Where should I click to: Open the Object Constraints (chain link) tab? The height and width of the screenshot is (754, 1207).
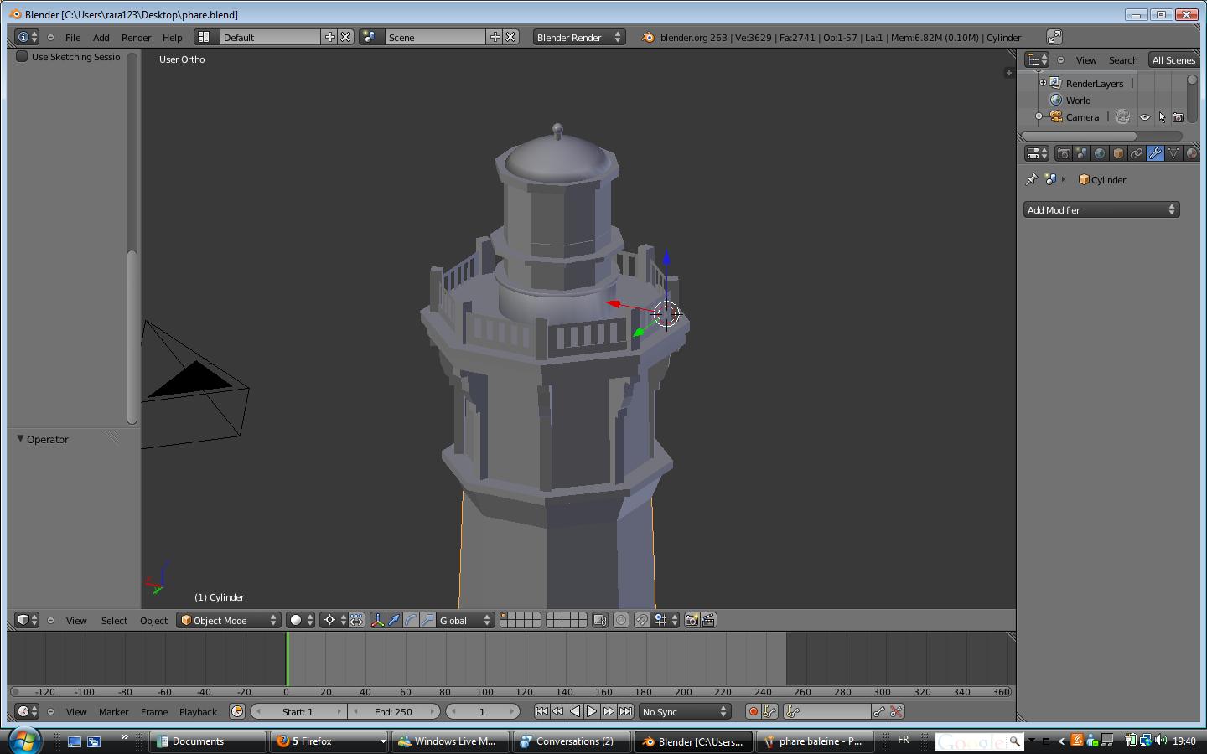tap(1137, 153)
